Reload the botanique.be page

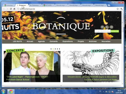pyautogui.click(x=11, y=9)
